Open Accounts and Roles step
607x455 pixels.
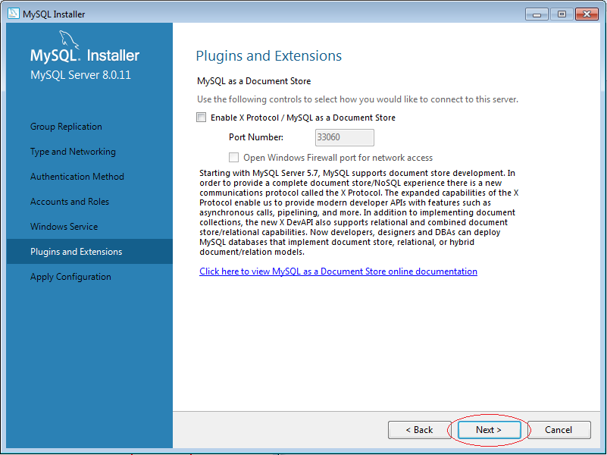(x=70, y=202)
